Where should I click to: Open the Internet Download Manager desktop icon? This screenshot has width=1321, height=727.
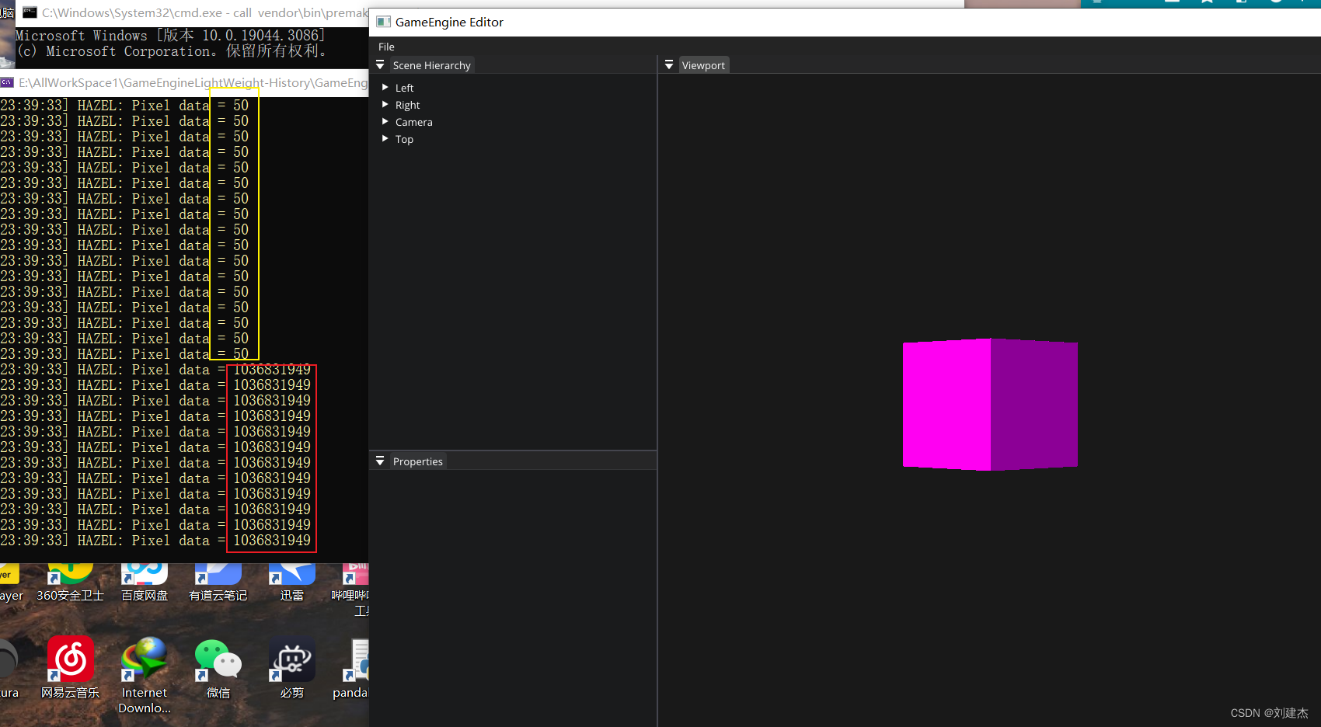[145, 676]
